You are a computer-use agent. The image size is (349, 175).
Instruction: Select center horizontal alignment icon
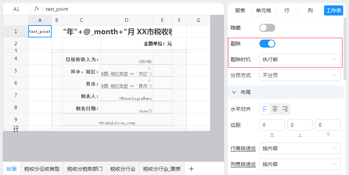(x=275, y=109)
